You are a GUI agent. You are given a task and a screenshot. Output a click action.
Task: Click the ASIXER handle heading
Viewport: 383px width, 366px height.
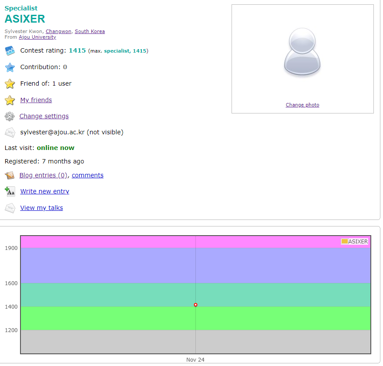pyautogui.click(x=25, y=19)
